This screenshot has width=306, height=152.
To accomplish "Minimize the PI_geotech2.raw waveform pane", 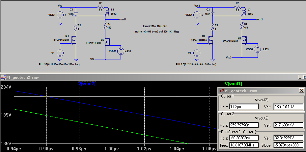I will 300,77.
